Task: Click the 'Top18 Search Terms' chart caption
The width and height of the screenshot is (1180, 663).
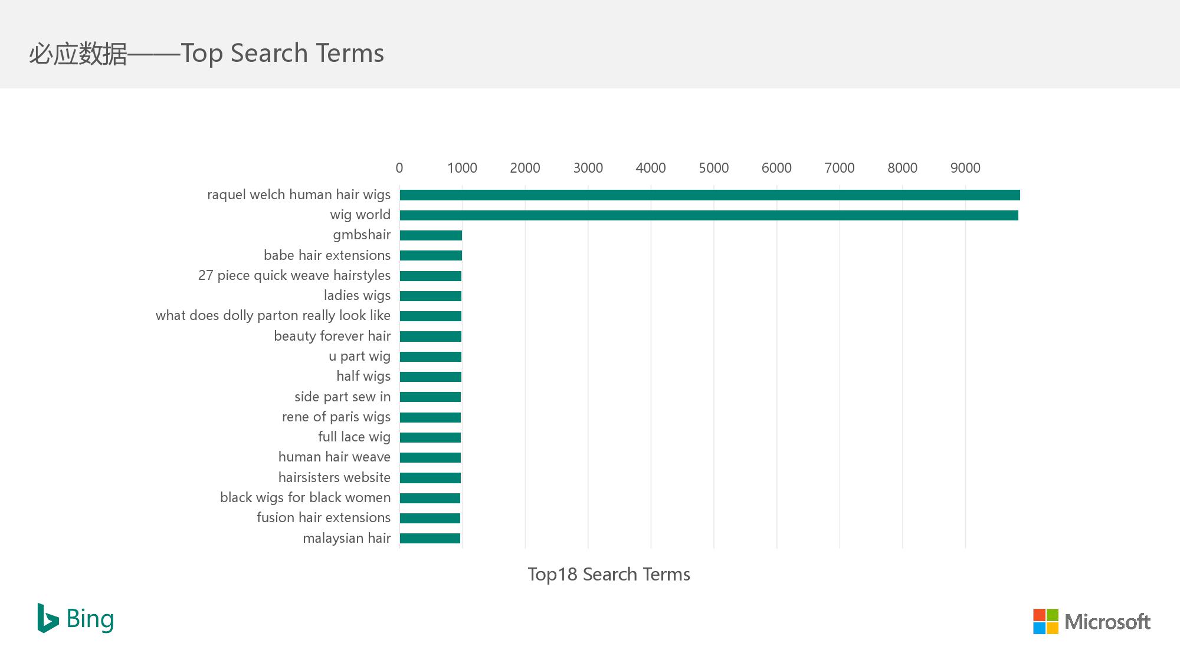Action: [609, 574]
